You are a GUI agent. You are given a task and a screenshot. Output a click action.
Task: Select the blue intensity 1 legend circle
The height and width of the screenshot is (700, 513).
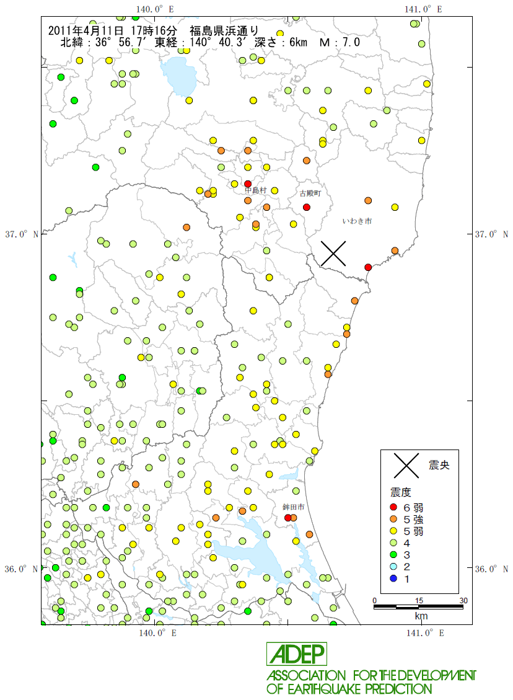point(393,578)
